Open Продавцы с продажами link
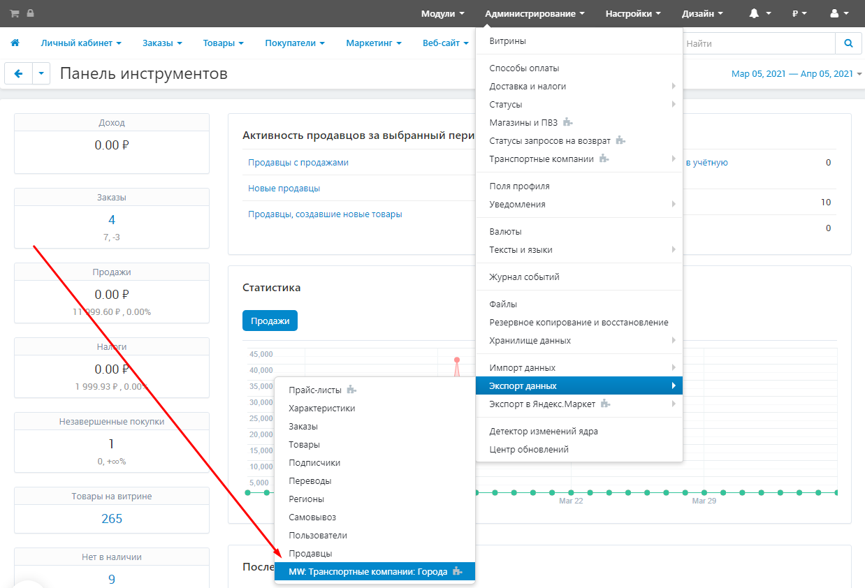This screenshot has width=865, height=588. click(298, 163)
